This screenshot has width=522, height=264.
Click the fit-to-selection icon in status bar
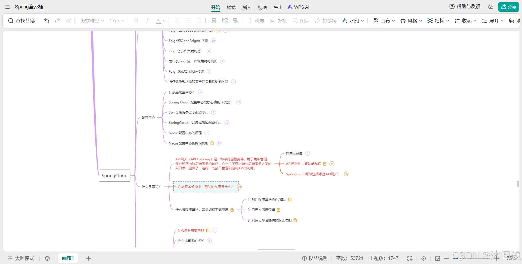tap(410, 258)
